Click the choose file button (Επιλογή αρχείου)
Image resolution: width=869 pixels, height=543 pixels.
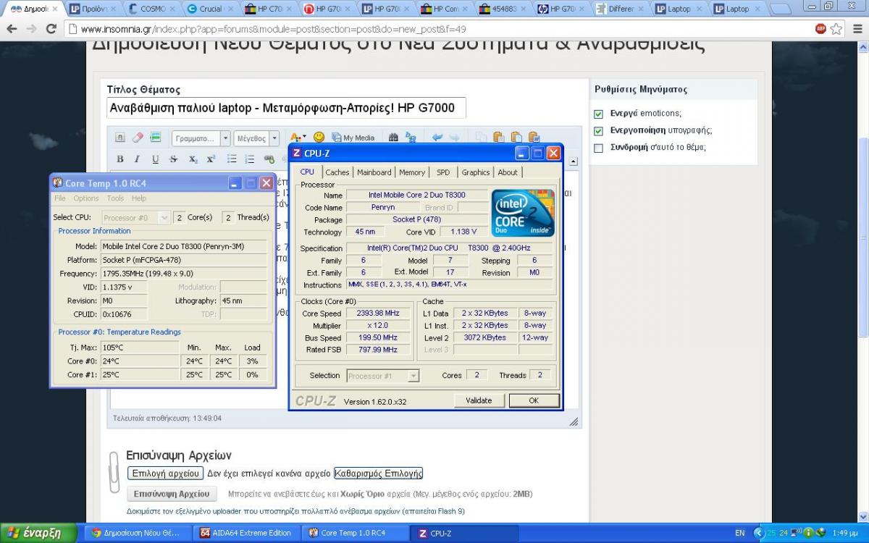[165, 473]
